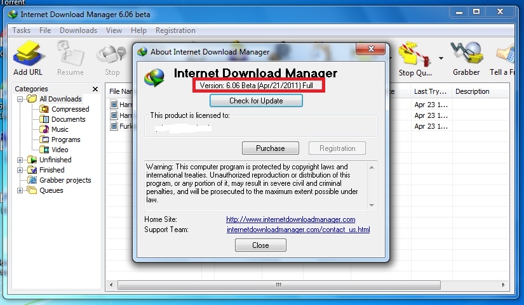
Task: Maximize the Internet Download Manager window
Action: click(476, 12)
